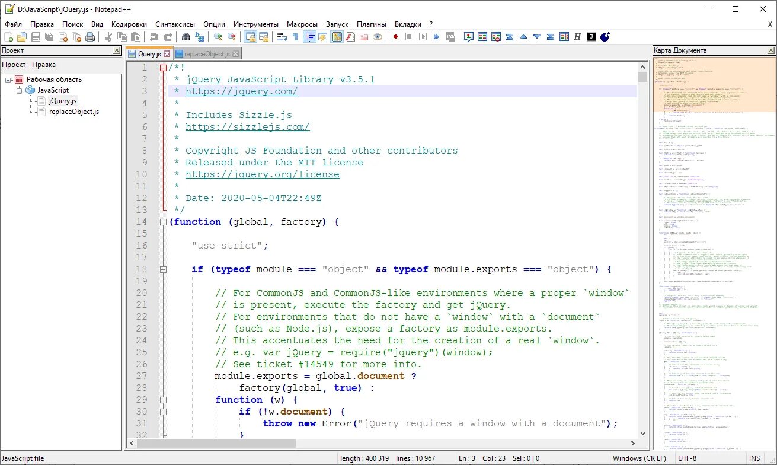Open the Function List panel icon
The height and width of the screenshot is (465, 777).
(350, 37)
